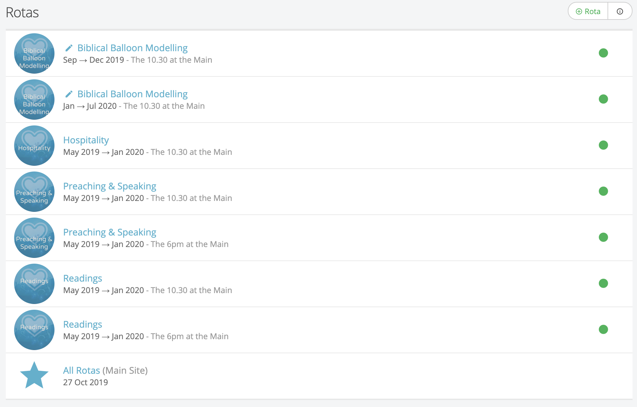Toggle the green dot on the 6pm Preaching rota
Screen dimensions: 637x407
(x=603, y=237)
